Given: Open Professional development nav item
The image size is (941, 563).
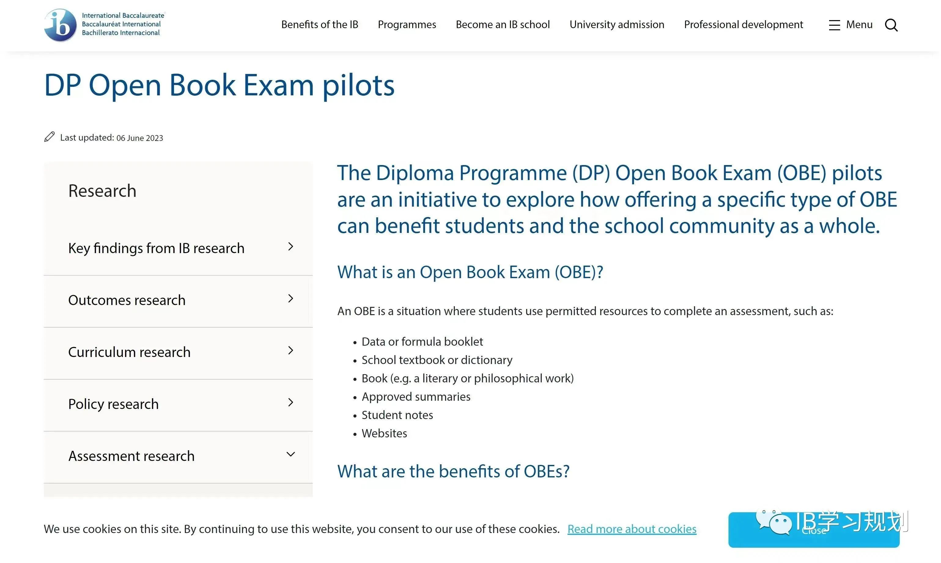Looking at the screenshot, I should (743, 25).
